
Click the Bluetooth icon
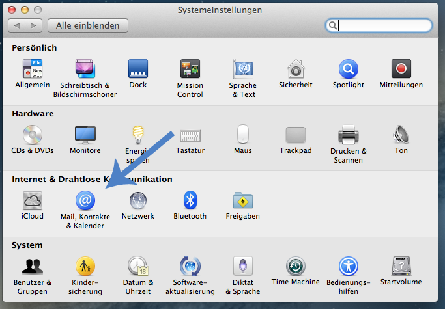(x=190, y=201)
